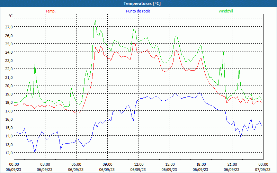Click the Temperaturas [°C] chart title
The width and height of the screenshot is (277, 173).
[142, 3]
